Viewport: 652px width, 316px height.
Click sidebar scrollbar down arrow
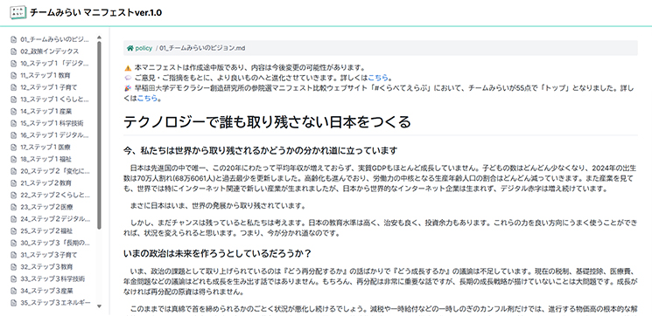99,306
